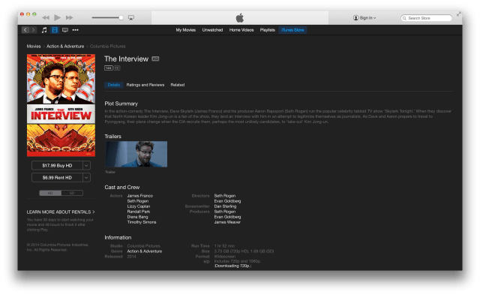The image size is (480, 295).
Task: Click the 1 hr 52 min run time
Action: tap(224, 246)
